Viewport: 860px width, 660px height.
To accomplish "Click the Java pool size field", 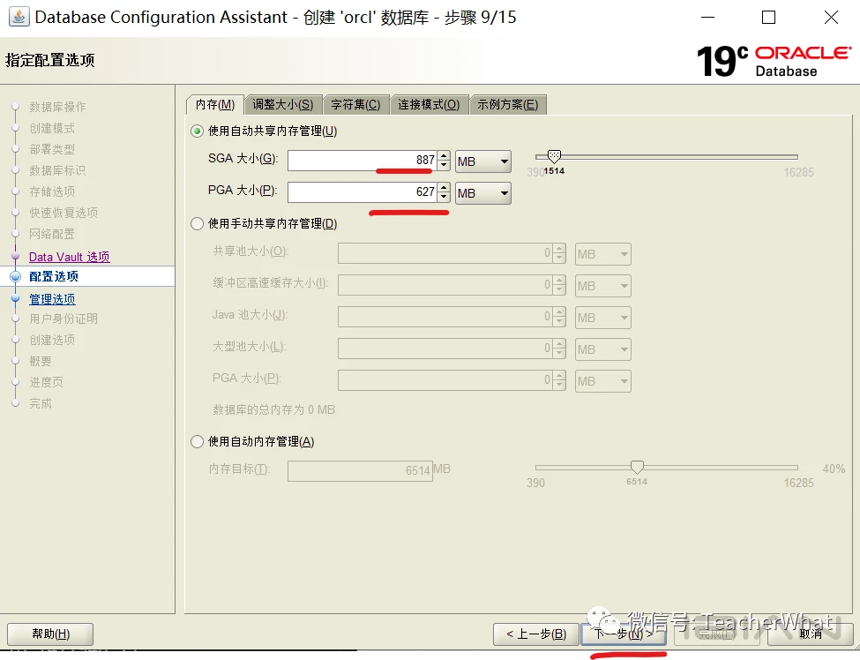I will click(445, 318).
